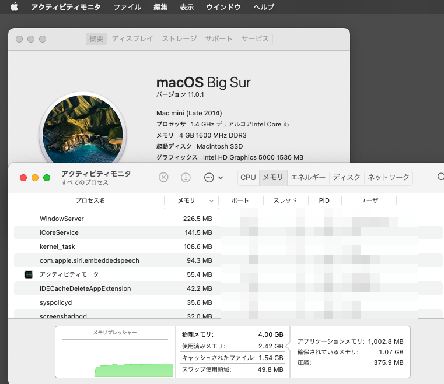Select the screensharingd process row

point(228,314)
